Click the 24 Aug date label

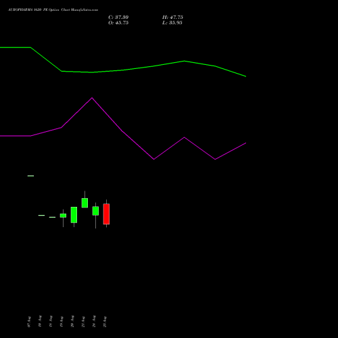(x=94, y=322)
